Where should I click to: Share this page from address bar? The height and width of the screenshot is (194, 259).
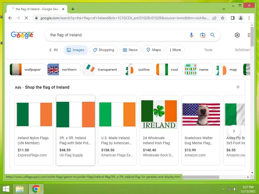pos(214,18)
